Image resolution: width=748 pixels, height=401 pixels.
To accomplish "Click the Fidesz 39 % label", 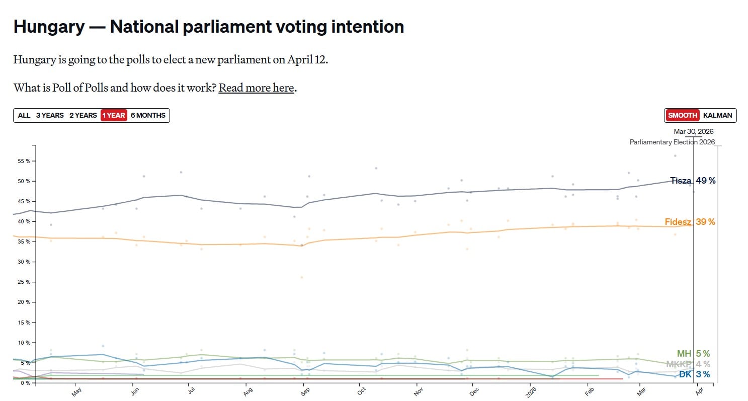I will pos(689,222).
